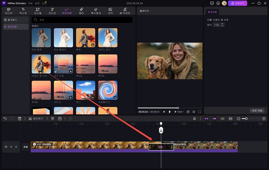This screenshot has height=170, width=269.
Task: Download the 셔터 2 transition
Action: 71,98
